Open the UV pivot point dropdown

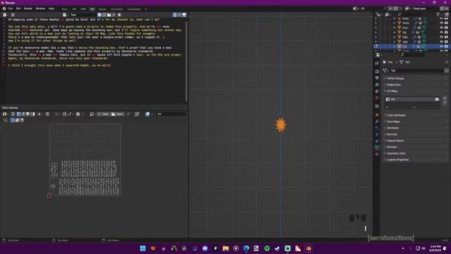(57, 114)
